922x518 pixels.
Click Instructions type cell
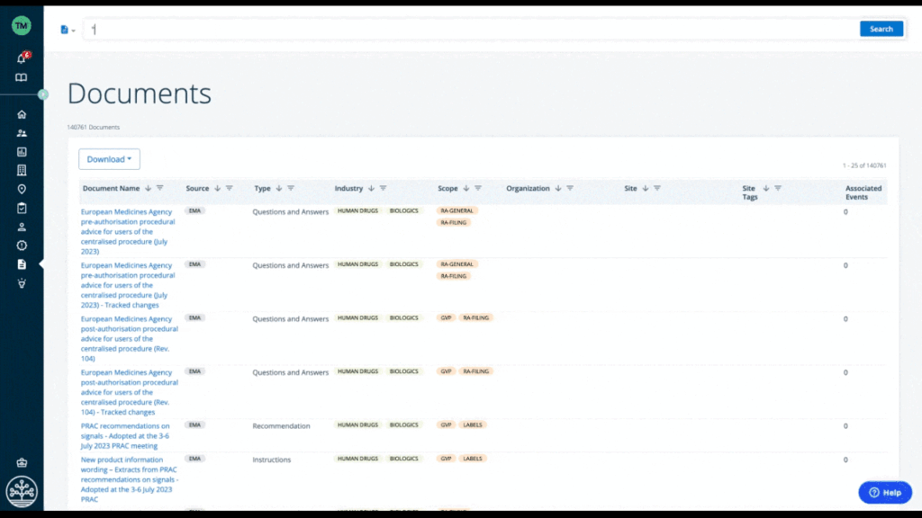[x=272, y=460]
